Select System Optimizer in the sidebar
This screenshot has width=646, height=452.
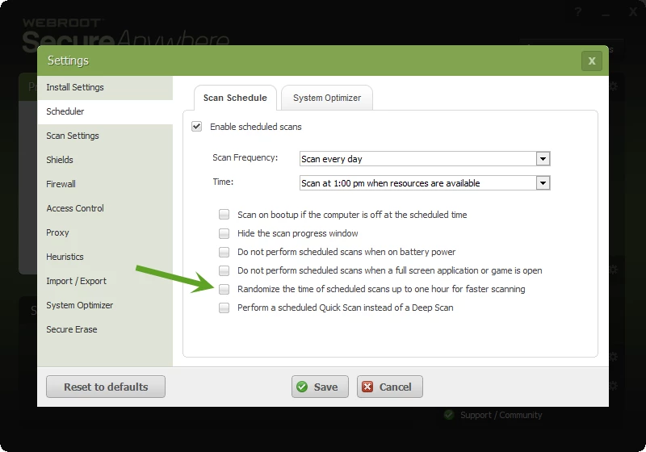pos(105,305)
